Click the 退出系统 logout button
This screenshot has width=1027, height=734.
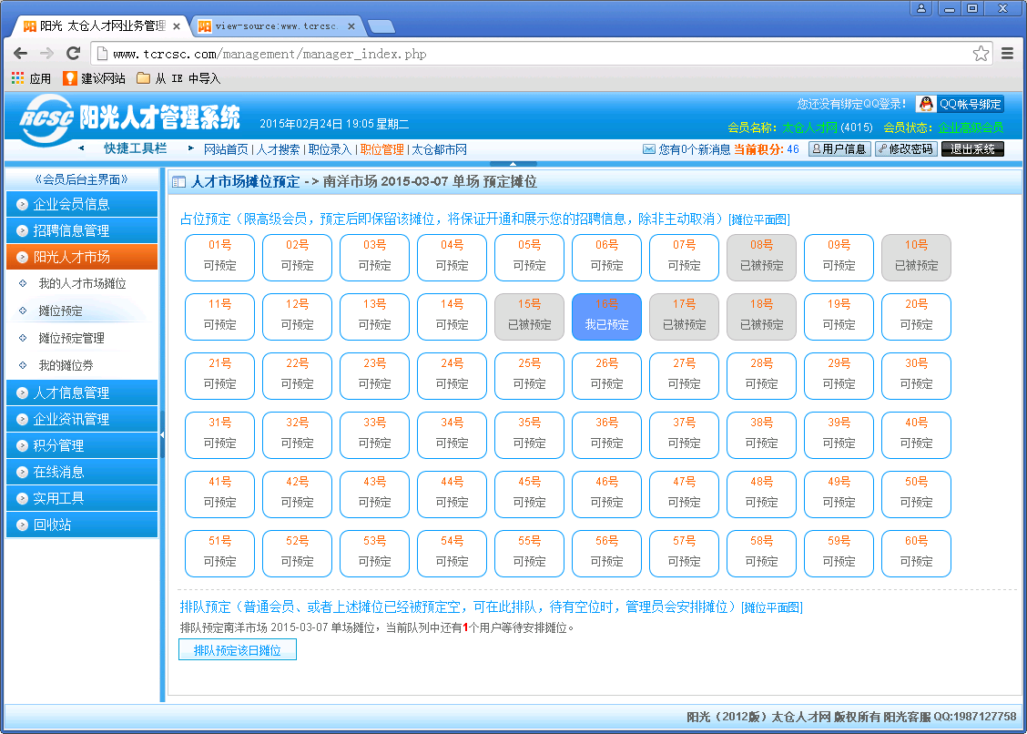click(971, 149)
